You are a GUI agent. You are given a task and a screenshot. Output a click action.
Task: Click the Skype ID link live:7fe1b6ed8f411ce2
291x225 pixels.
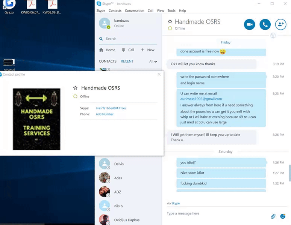coord(111,108)
